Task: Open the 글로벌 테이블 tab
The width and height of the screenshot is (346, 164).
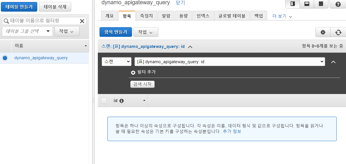Action: pyautogui.click(x=232, y=16)
